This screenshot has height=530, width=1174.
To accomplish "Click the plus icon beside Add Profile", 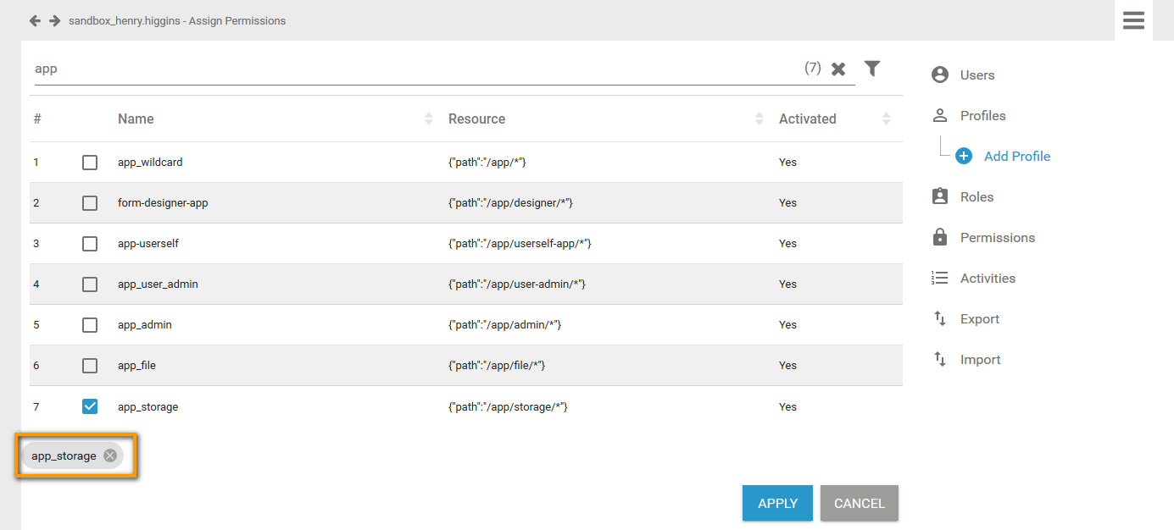I will (x=964, y=156).
